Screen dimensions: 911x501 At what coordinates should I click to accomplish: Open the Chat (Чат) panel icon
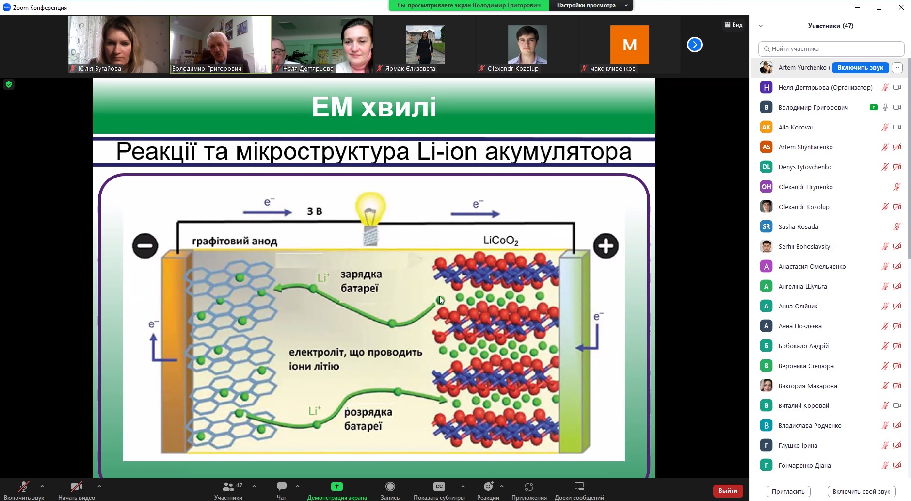(x=281, y=486)
